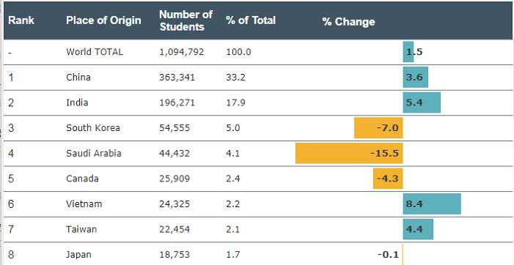
Task: Click the Vietnam row name
Action: point(84,204)
